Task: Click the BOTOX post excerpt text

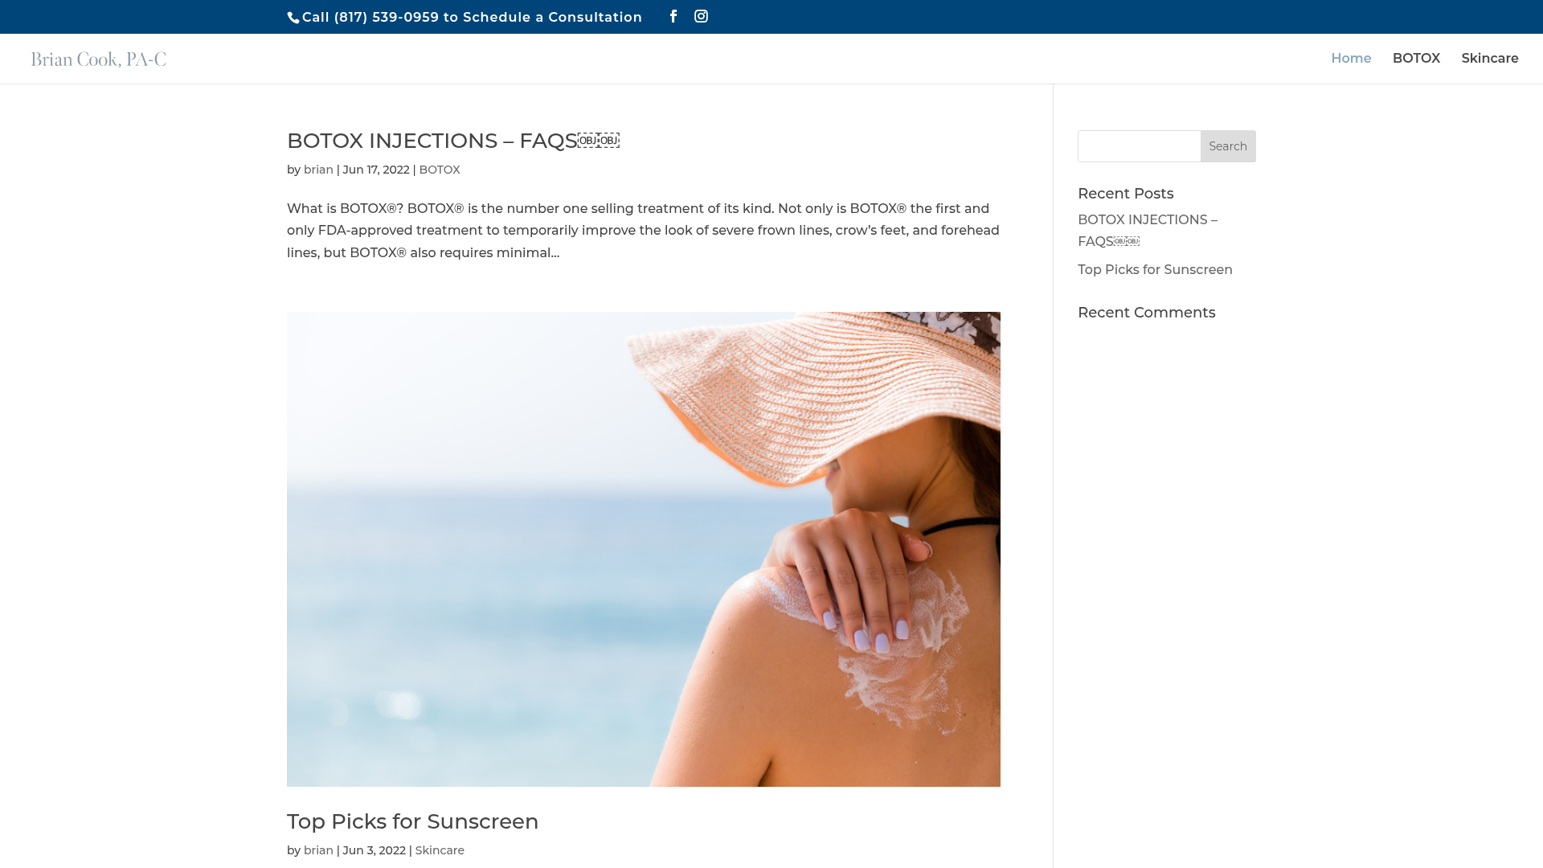Action: pyautogui.click(x=643, y=231)
